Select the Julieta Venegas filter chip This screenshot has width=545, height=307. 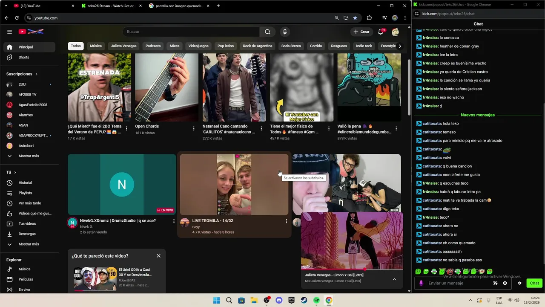click(123, 46)
